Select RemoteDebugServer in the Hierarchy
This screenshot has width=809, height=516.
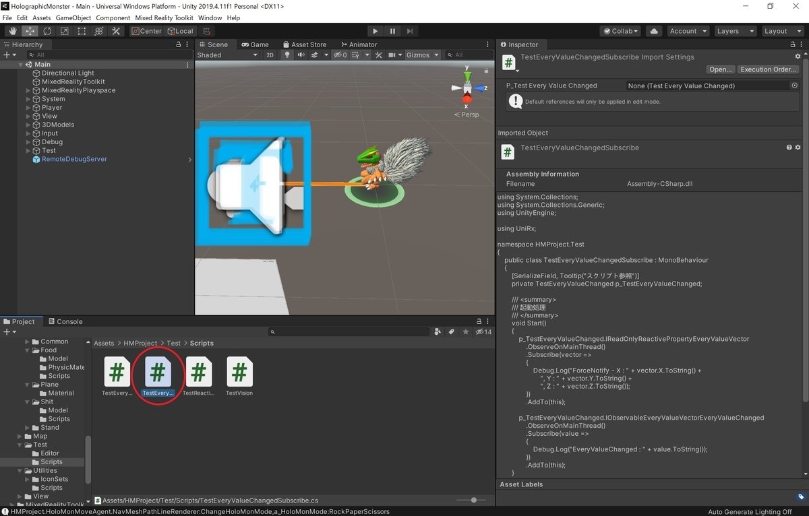pos(74,159)
